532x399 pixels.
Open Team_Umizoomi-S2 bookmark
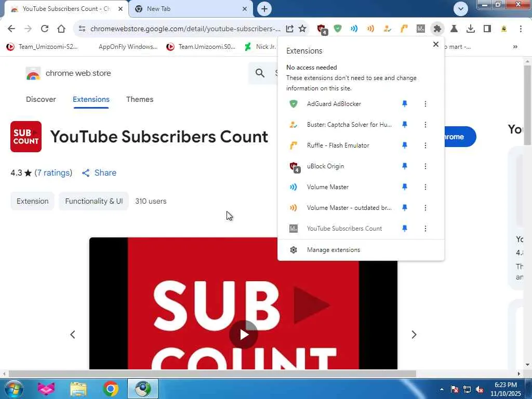coord(43,47)
